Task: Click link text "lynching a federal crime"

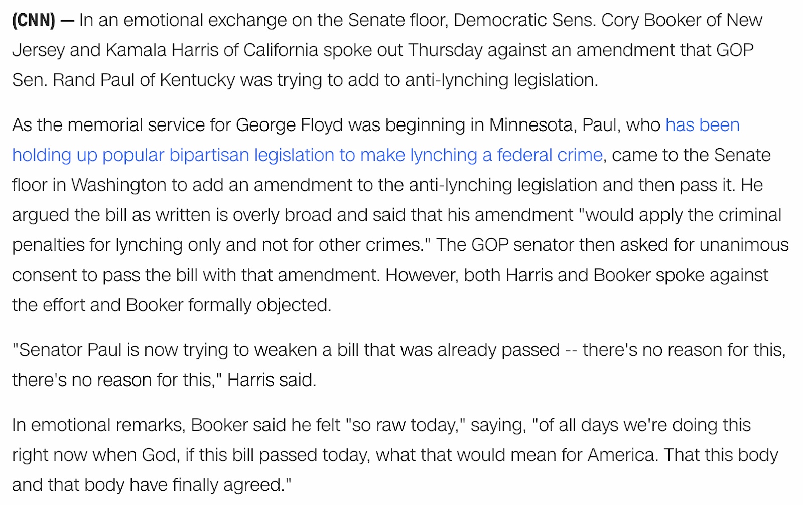Action: 506,155
